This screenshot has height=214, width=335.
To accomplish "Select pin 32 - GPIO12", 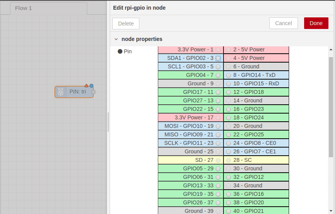I will point(228,177).
